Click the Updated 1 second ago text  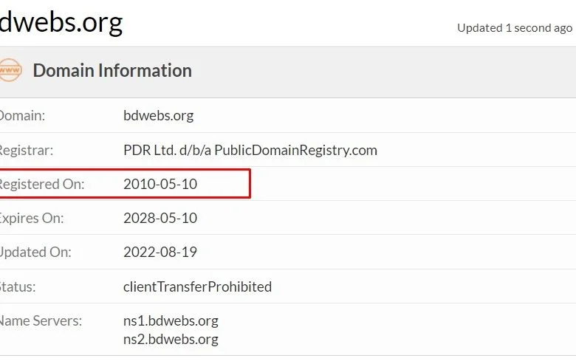pyautogui.click(x=515, y=28)
